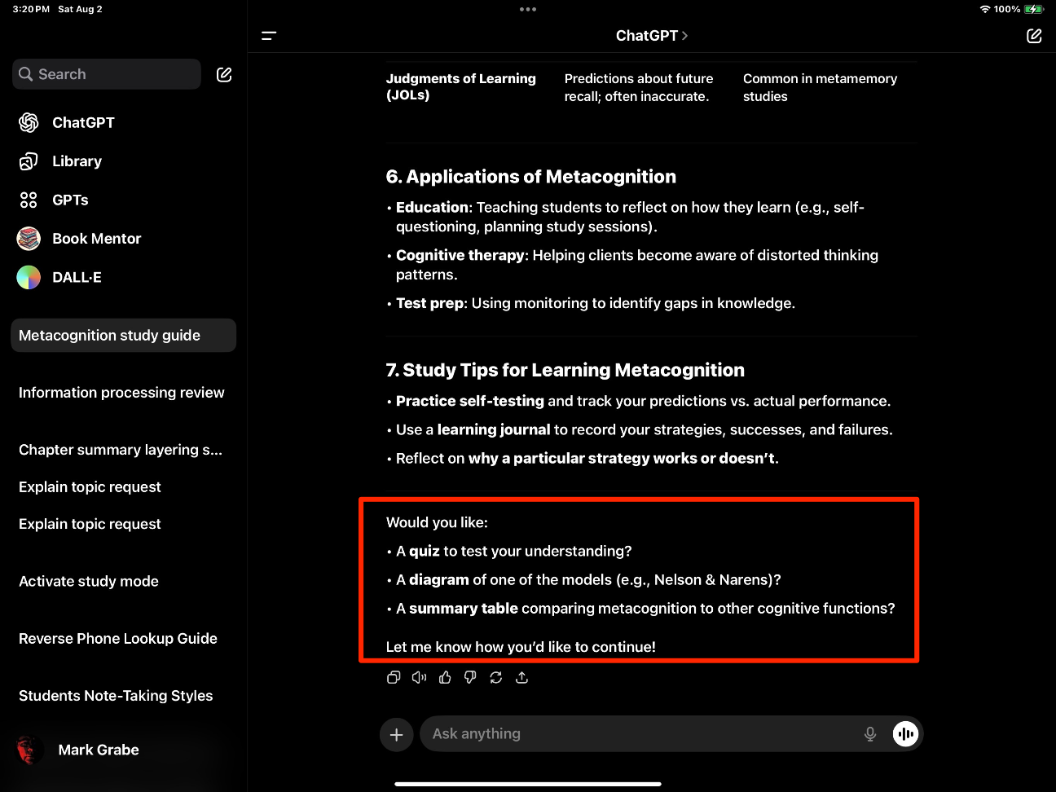Start a new chat from the top-right compose icon
This screenshot has height=792, width=1056.
tap(1034, 36)
